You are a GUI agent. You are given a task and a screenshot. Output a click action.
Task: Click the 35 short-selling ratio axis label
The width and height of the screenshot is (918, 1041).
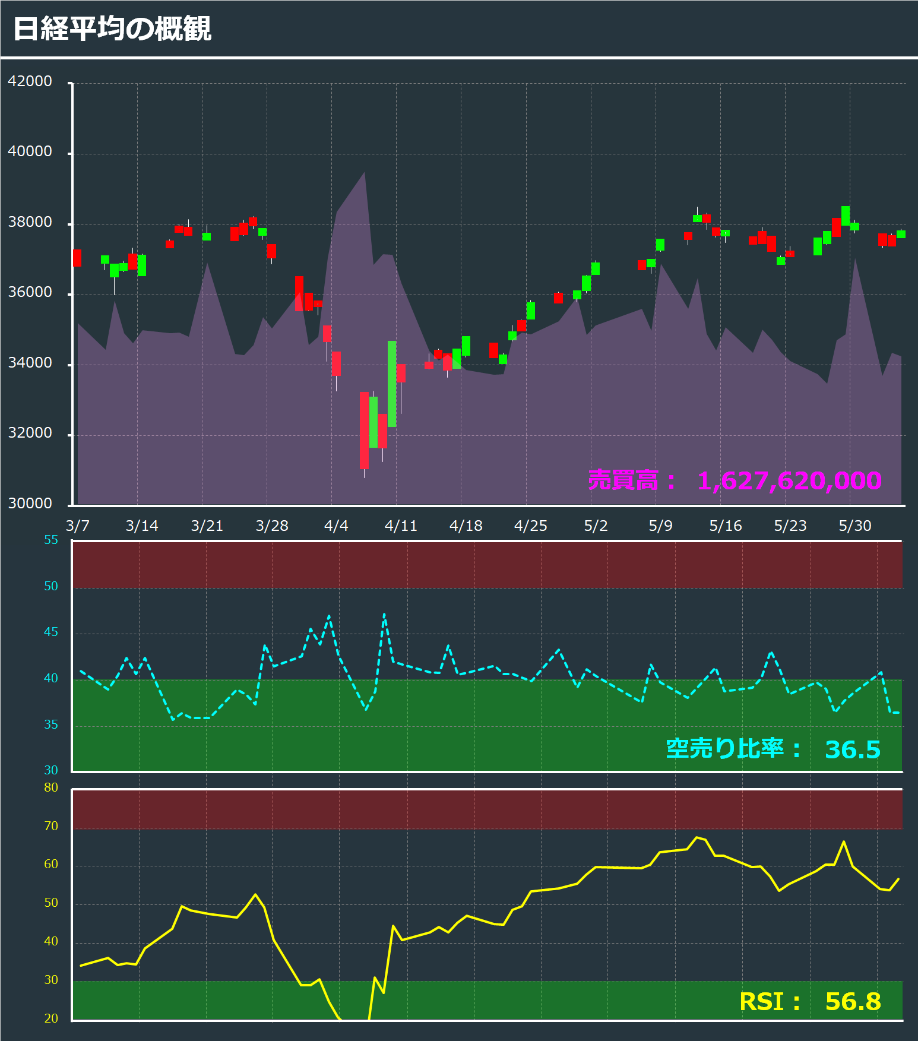point(51,724)
